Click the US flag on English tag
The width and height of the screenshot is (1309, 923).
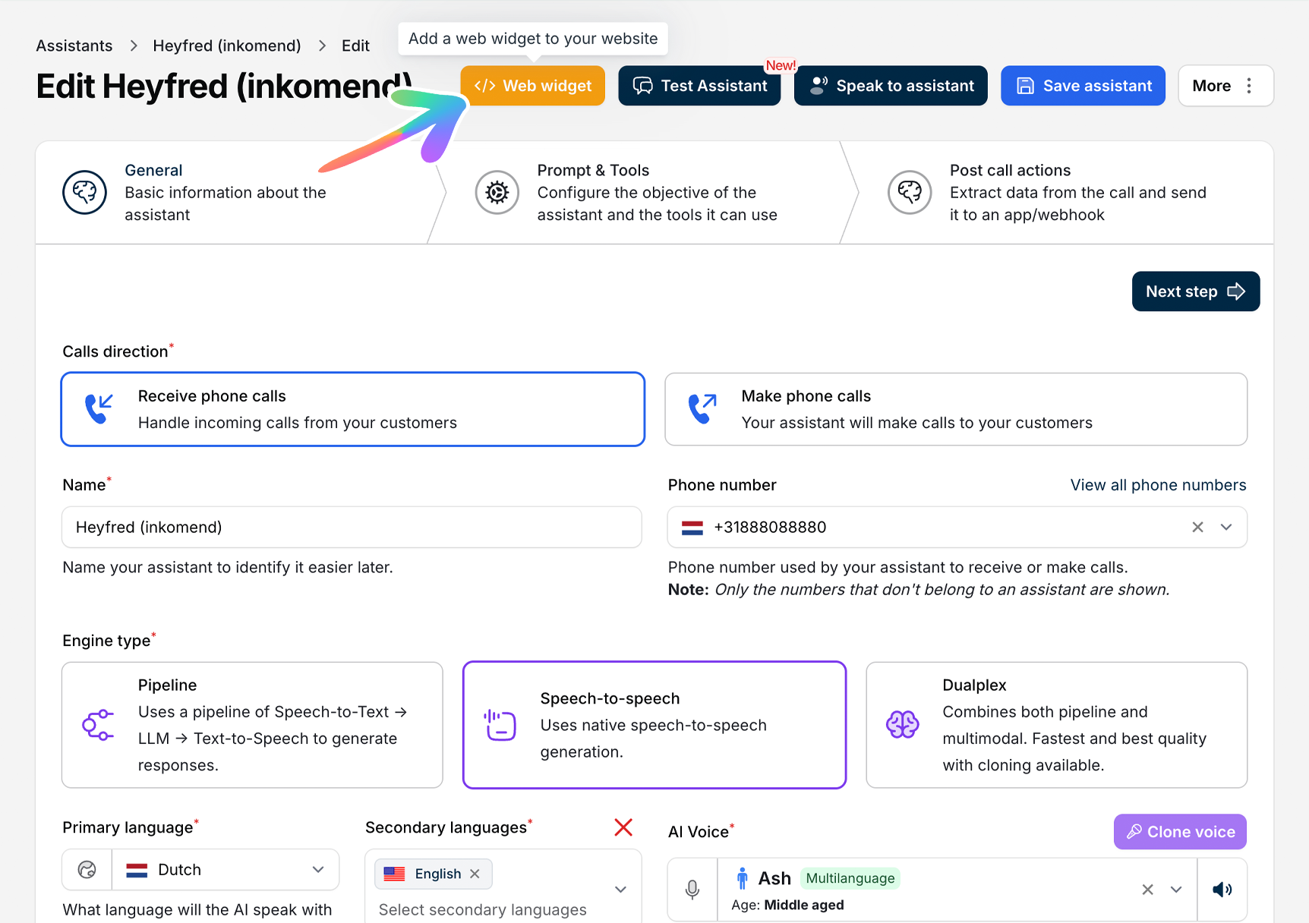(x=394, y=874)
